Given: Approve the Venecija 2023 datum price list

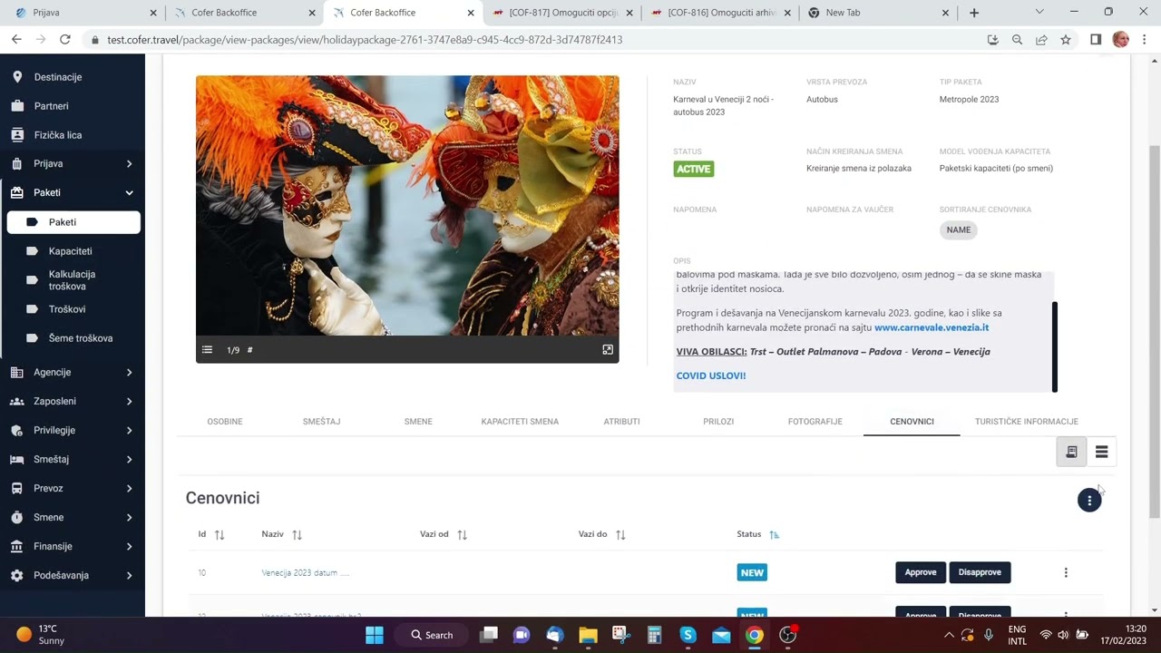Looking at the screenshot, I should click(921, 572).
